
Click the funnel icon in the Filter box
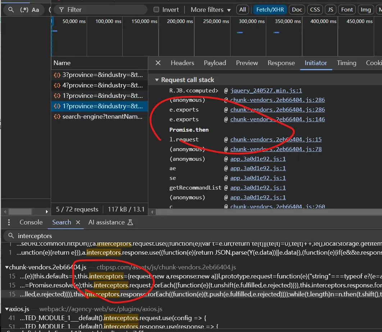point(62,10)
